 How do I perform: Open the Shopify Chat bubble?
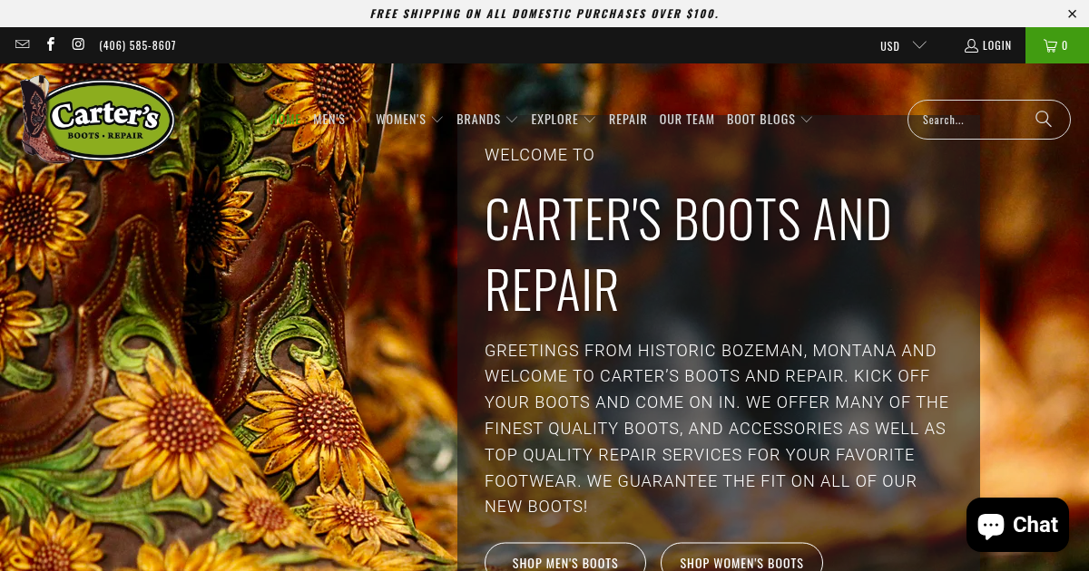(x=1016, y=524)
